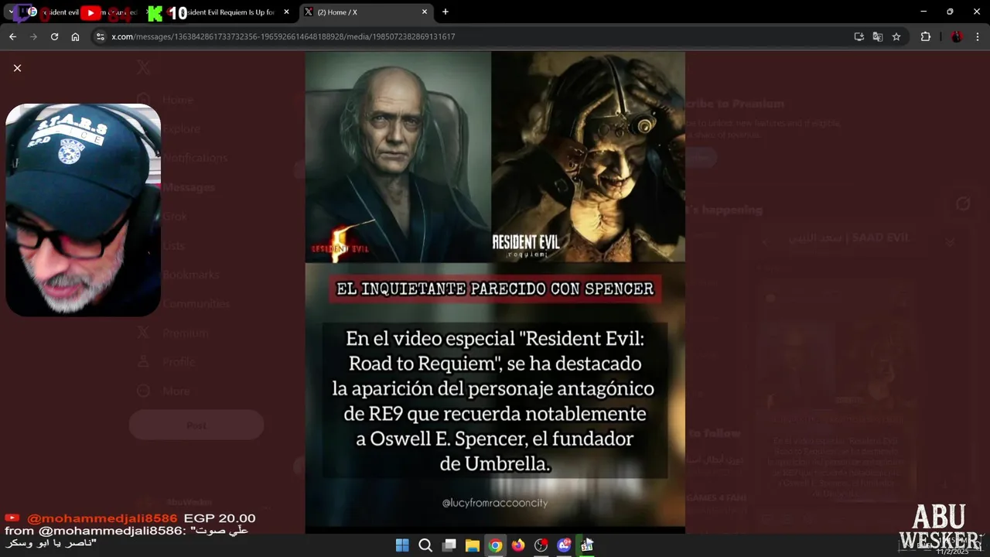Install the page as an app icon
Image resolution: width=990 pixels, height=557 pixels.
click(859, 36)
